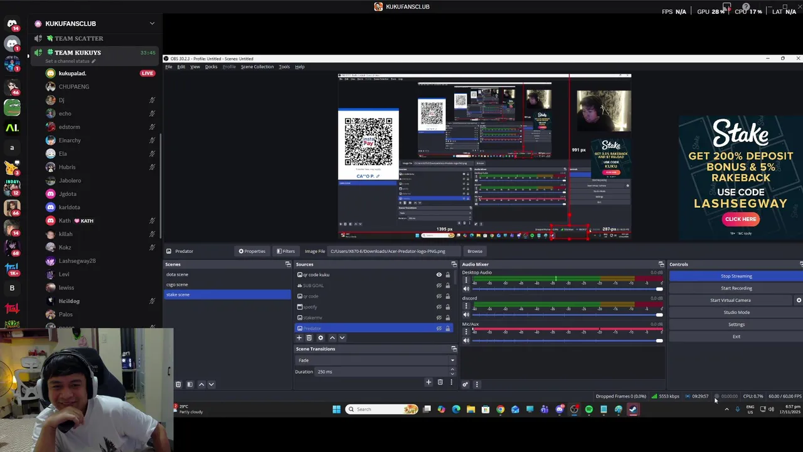Show the qr code source
Viewport: 803px width, 452px height.
pos(439,296)
